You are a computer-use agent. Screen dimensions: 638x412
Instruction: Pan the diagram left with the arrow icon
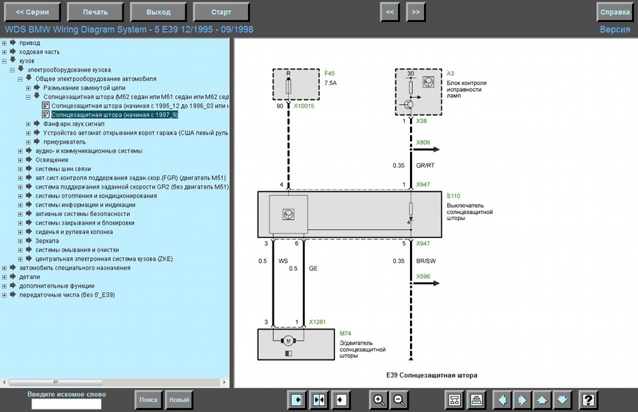(502, 400)
